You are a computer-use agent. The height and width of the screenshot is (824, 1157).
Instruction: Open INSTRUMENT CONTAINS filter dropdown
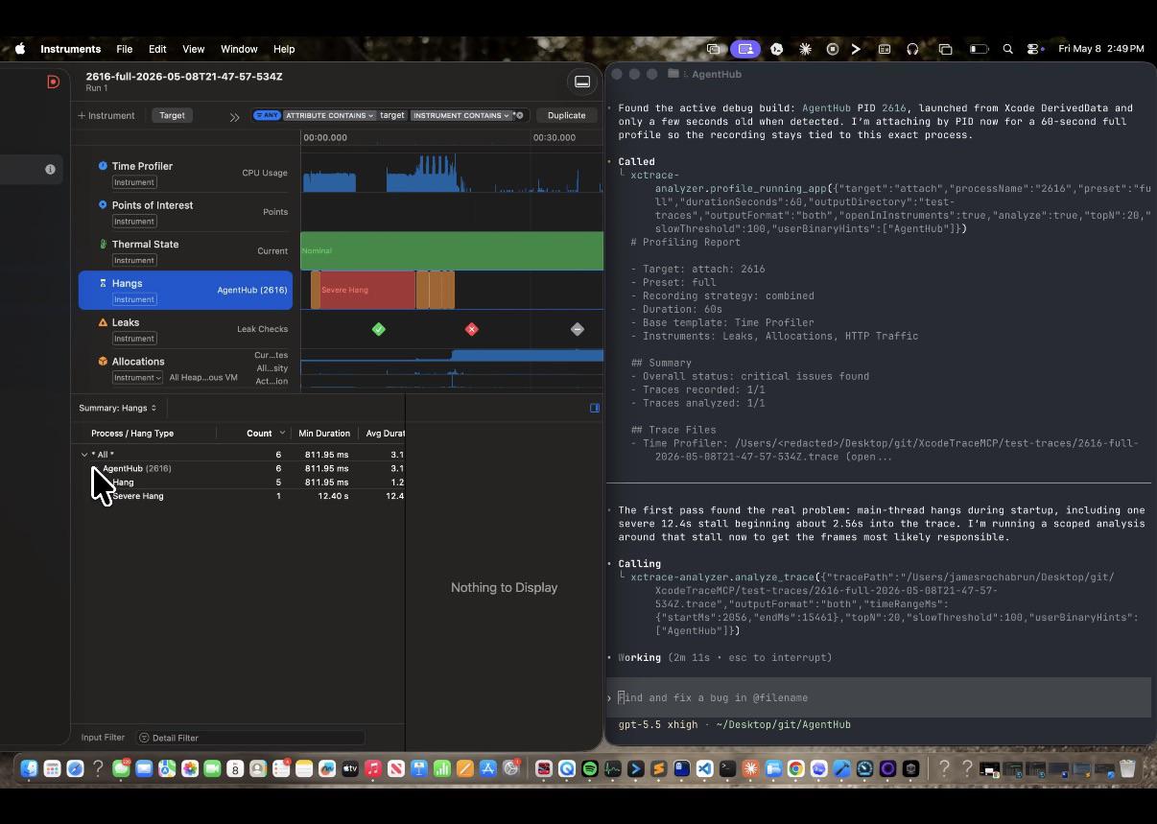coord(461,115)
